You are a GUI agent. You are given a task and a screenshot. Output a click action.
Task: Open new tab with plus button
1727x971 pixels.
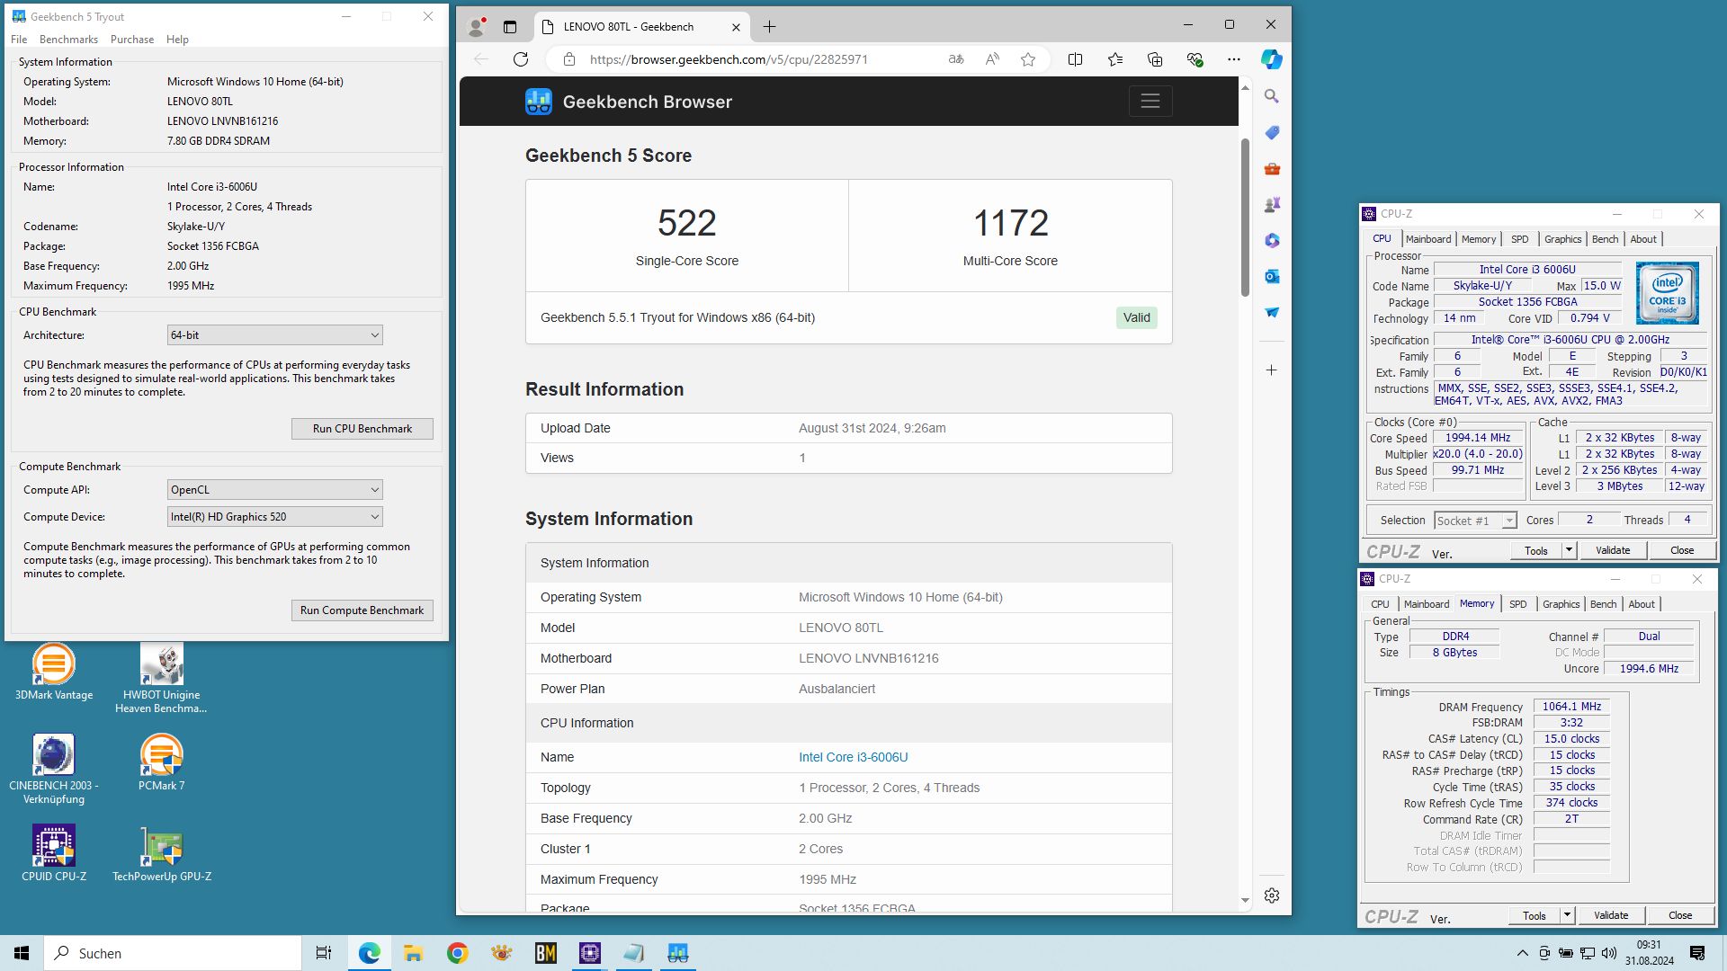(769, 27)
